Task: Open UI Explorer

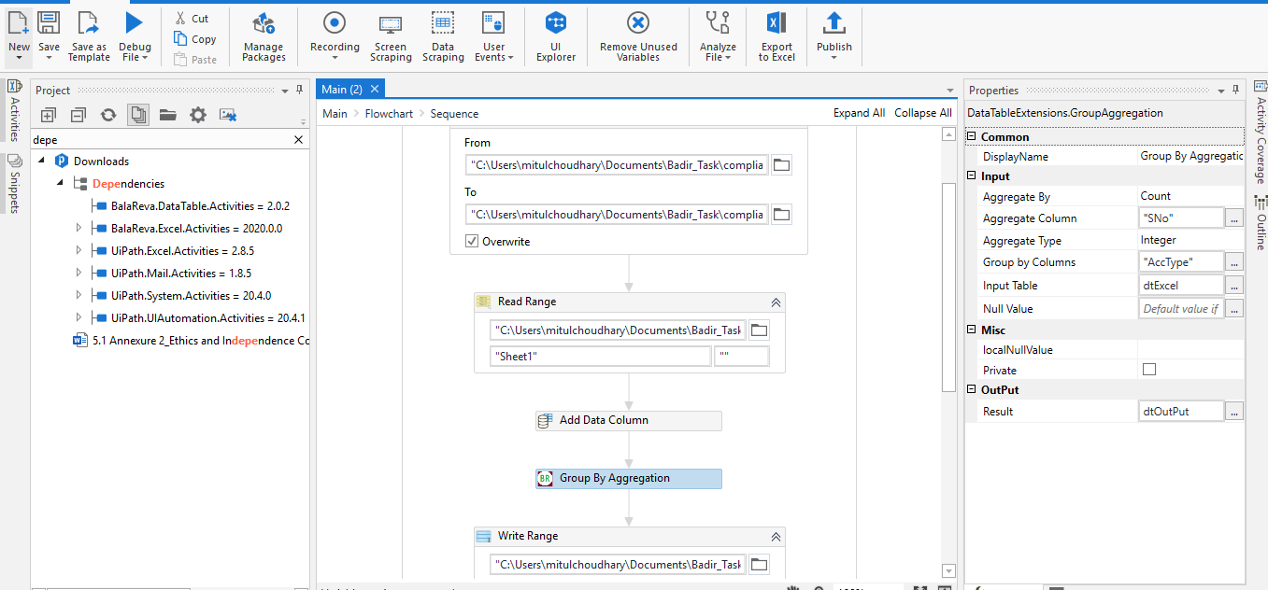Action: [556, 37]
